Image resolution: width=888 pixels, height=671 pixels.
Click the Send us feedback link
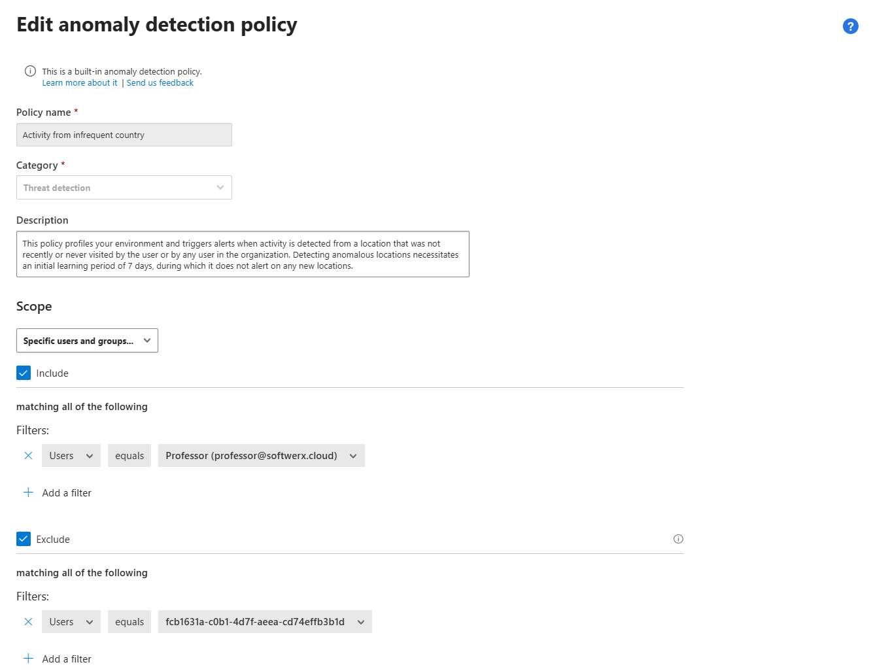pyautogui.click(x=160, y=83)
